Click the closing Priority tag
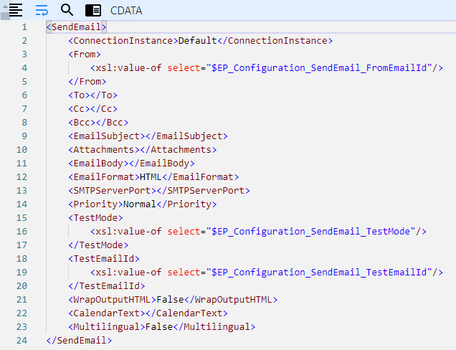Viewport: 456px width, 350px height. pyautogui.click(x=186, y=204)
